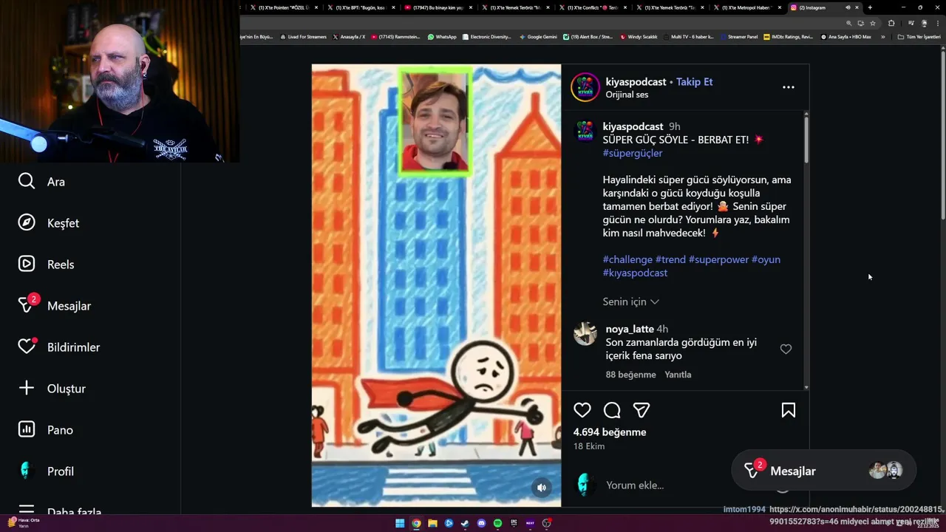Switch to the X'te Metropol Haber tab
This screenshot has width=946, height=532.
click(747, 7)
